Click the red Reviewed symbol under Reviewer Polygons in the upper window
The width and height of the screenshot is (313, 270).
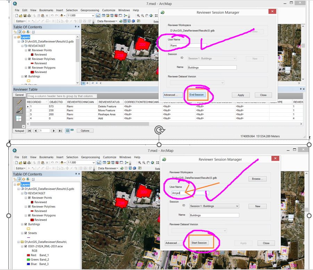tap(32, 72)
